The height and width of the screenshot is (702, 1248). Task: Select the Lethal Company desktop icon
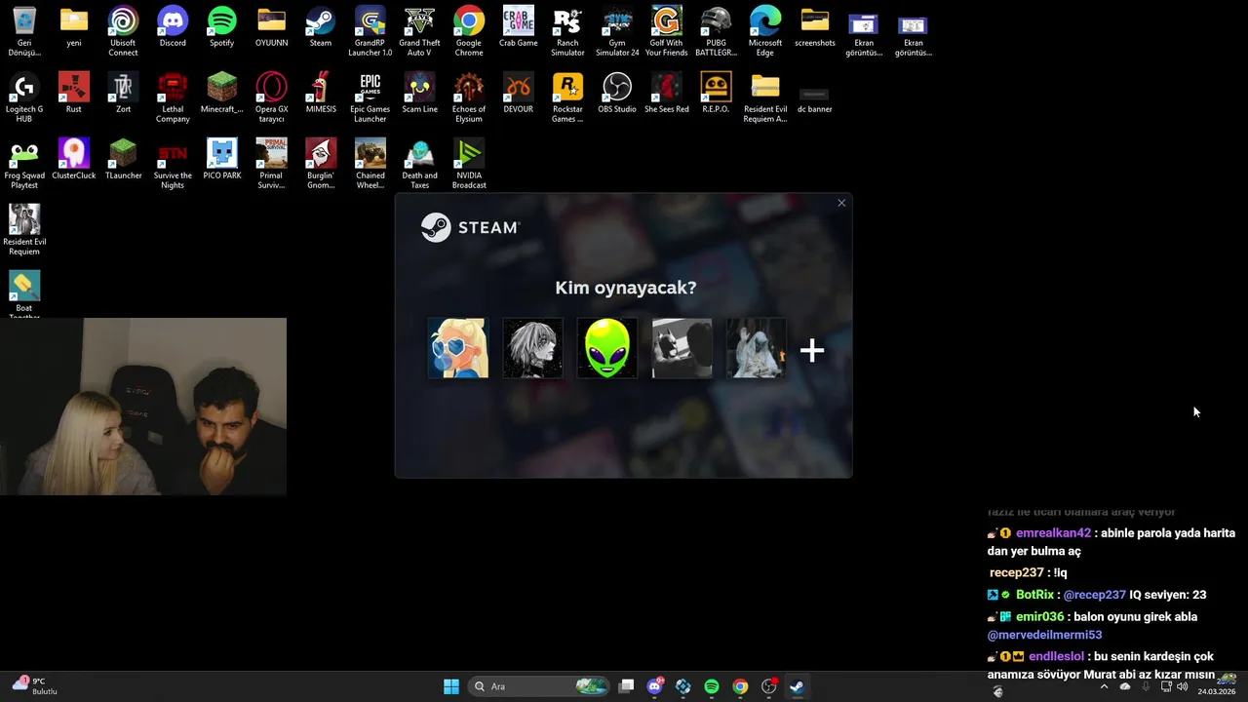click(173, 97)
